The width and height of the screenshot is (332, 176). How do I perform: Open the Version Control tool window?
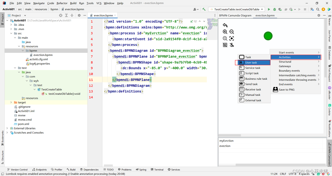click(x=17, y=170)
